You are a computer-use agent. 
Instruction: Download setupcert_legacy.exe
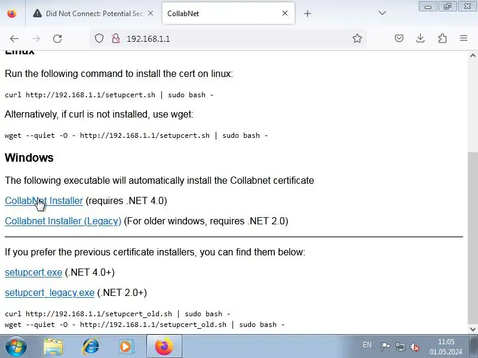coord(50,292)
